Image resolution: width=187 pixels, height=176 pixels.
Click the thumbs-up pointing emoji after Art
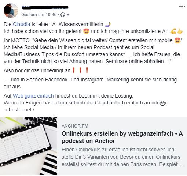click(x=180, y=31)
